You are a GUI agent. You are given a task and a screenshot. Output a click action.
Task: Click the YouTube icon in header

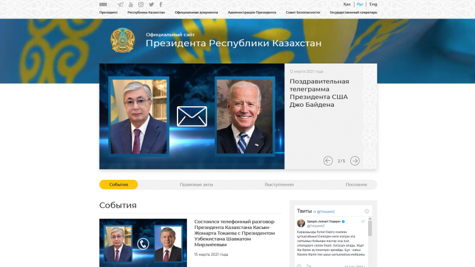click(131, 4)
